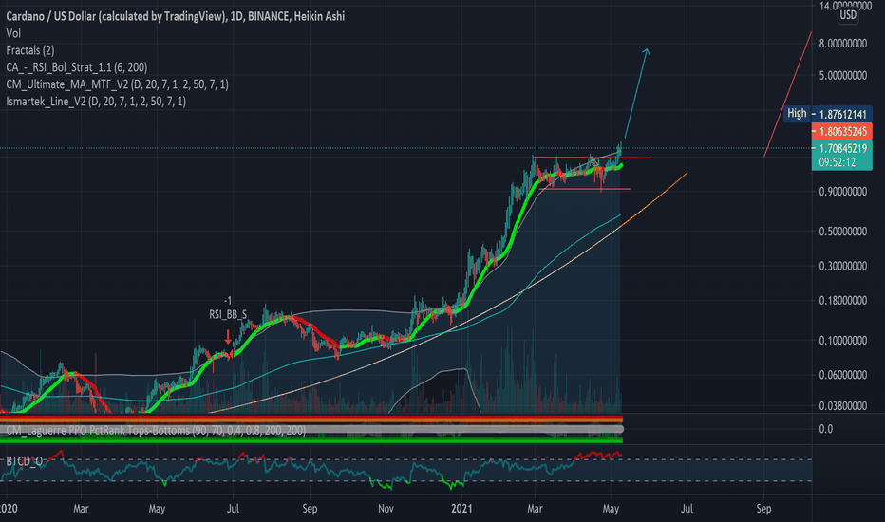Click the 0.0 Laguerre pane axis value

[x=826, y=429]
